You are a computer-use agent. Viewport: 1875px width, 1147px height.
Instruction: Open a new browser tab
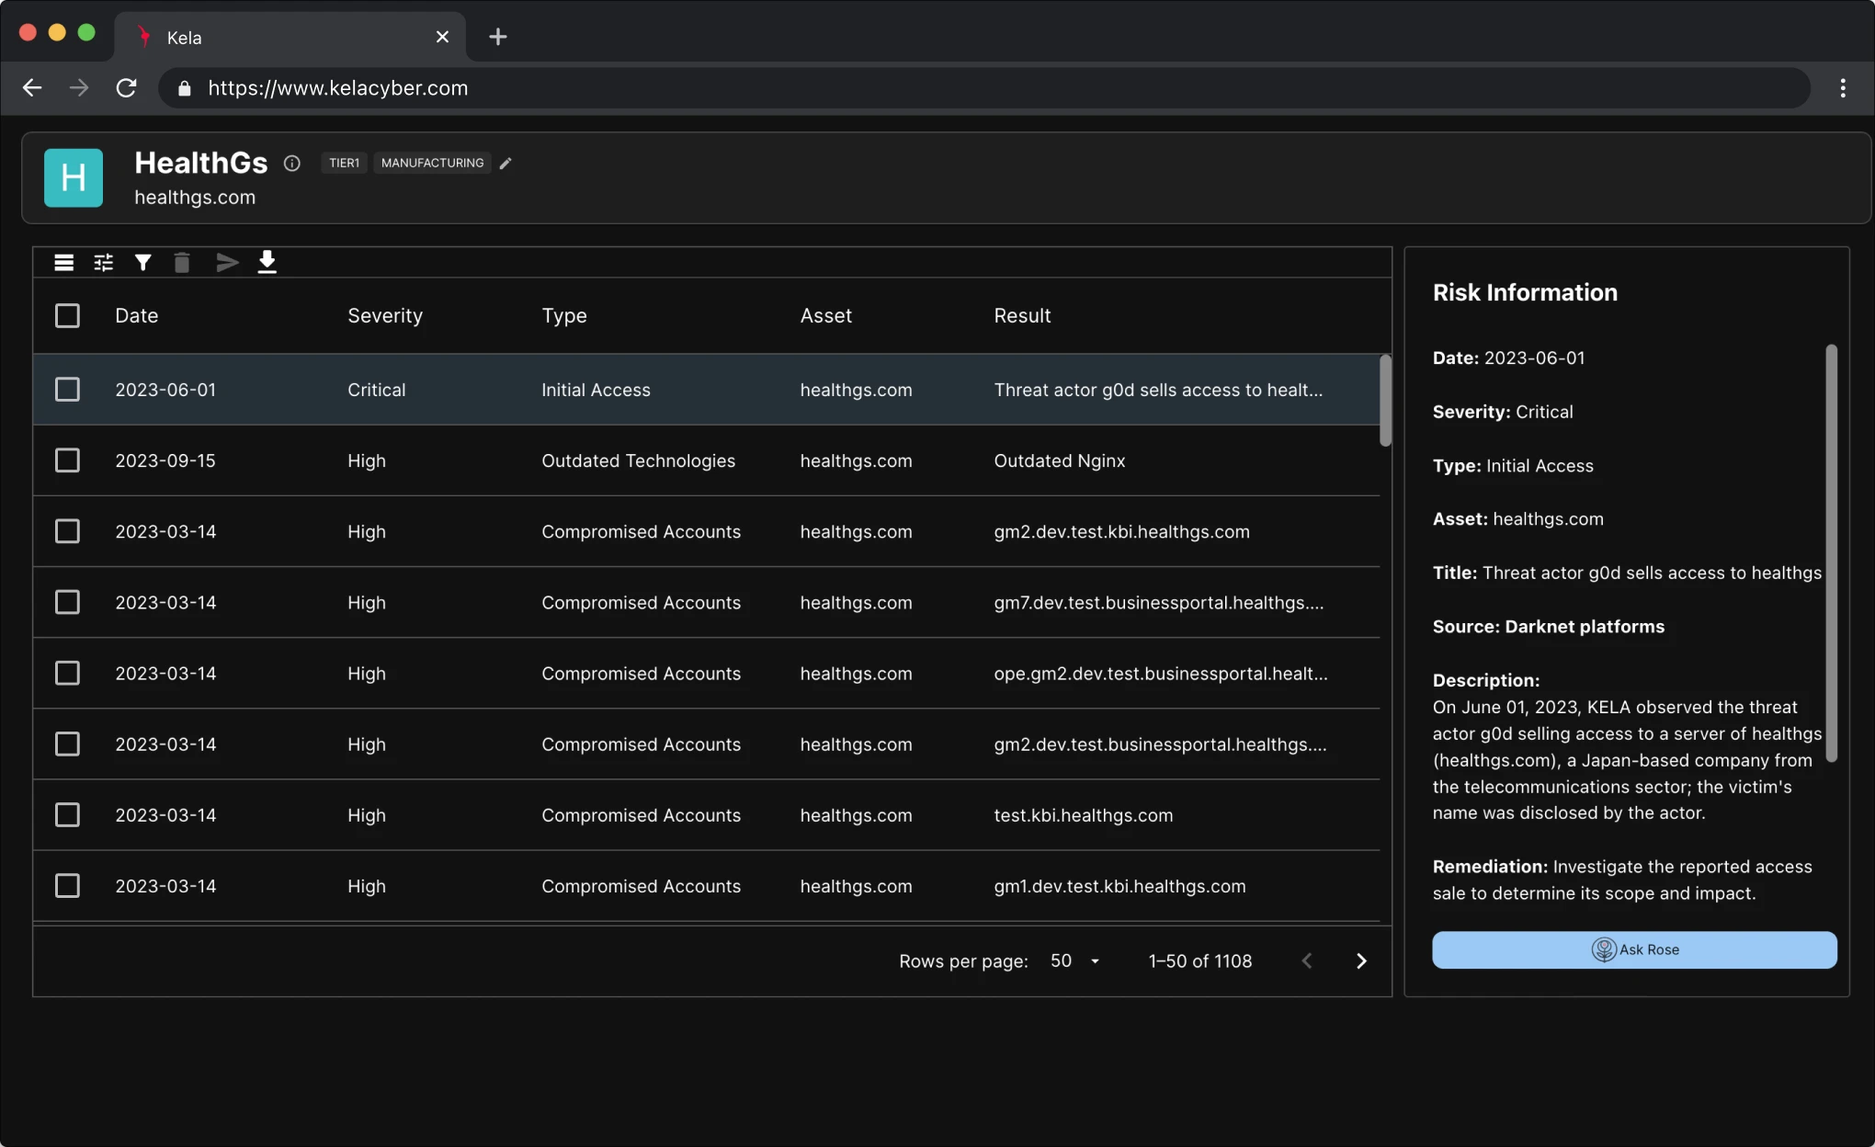pos(497,37)
